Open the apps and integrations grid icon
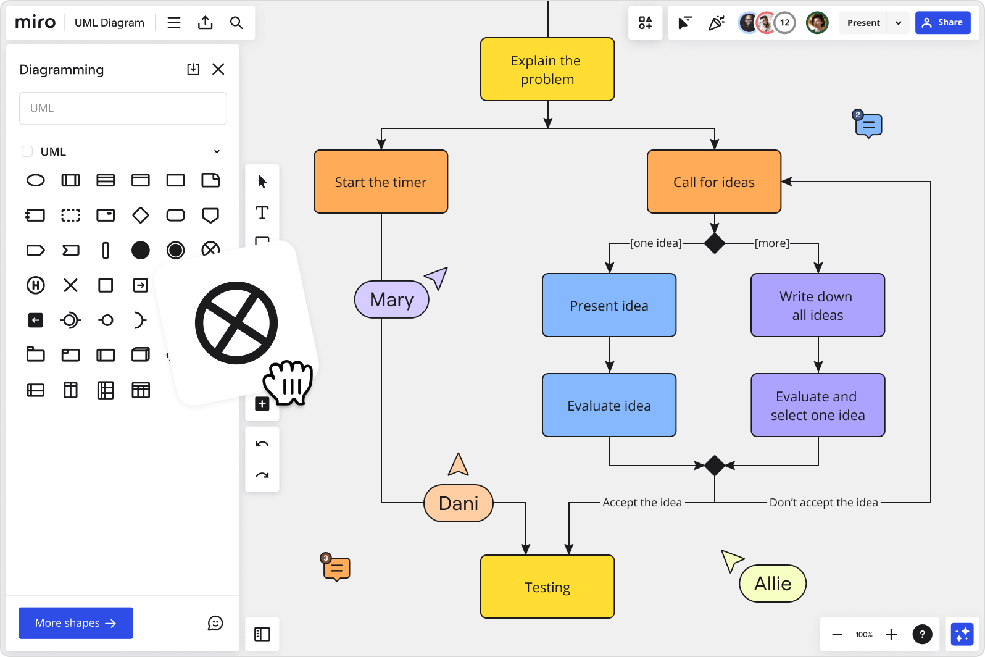 pyautogui.click(x=646, y=23)
